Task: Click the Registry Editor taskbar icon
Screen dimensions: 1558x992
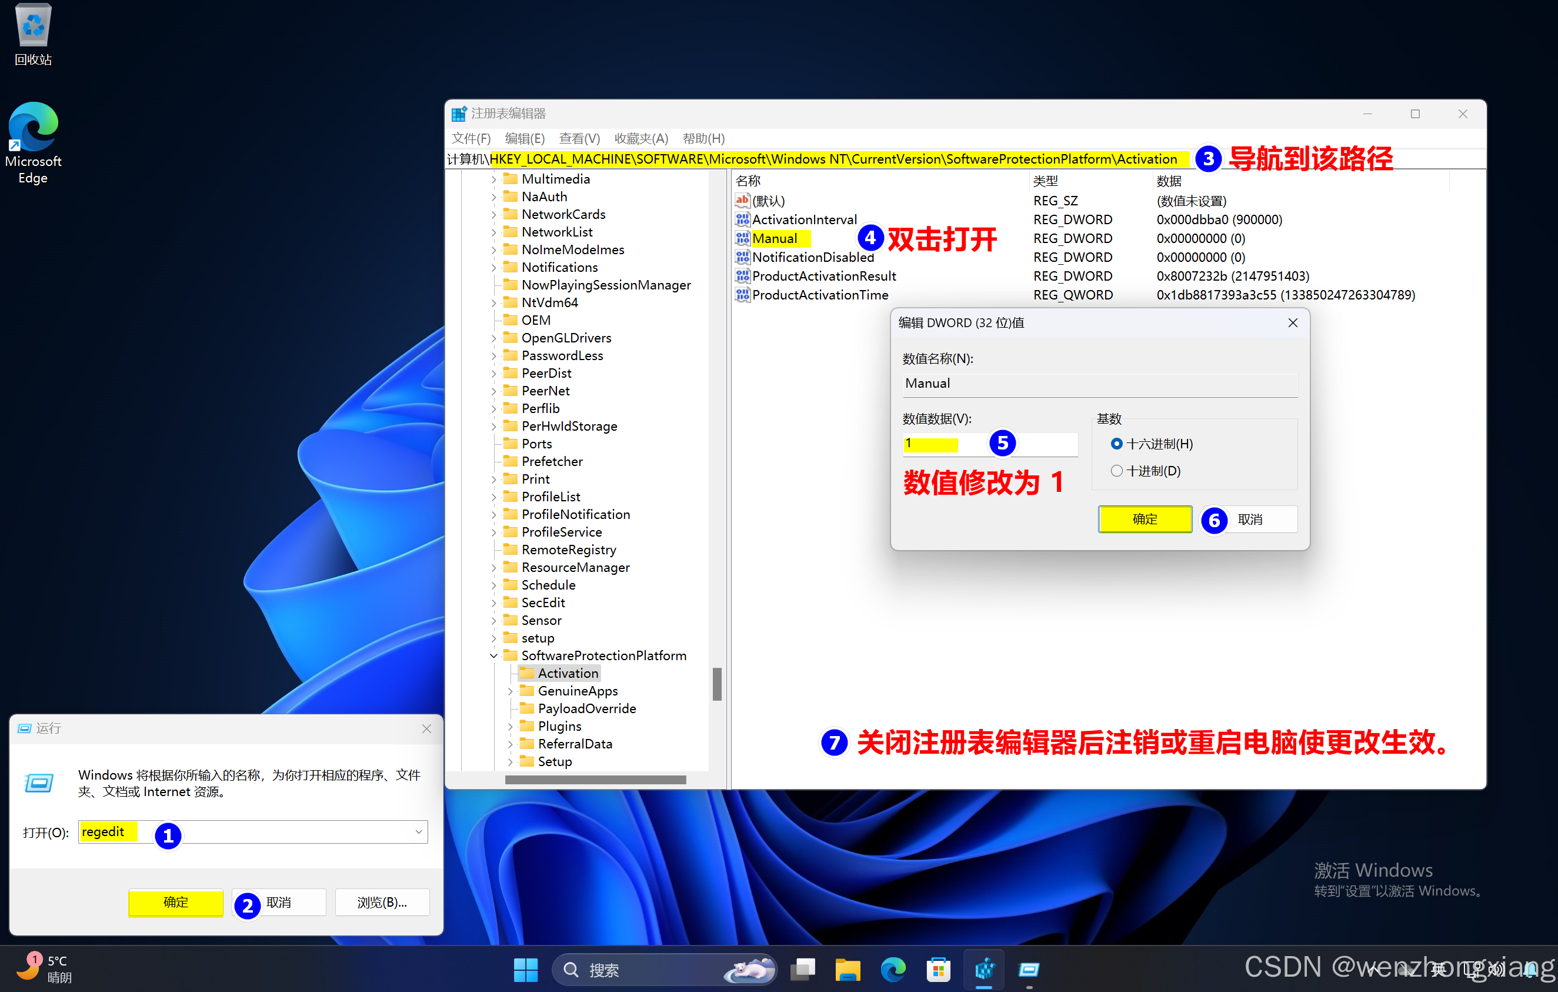Action: pyautogui.click(x=983, y=968)
